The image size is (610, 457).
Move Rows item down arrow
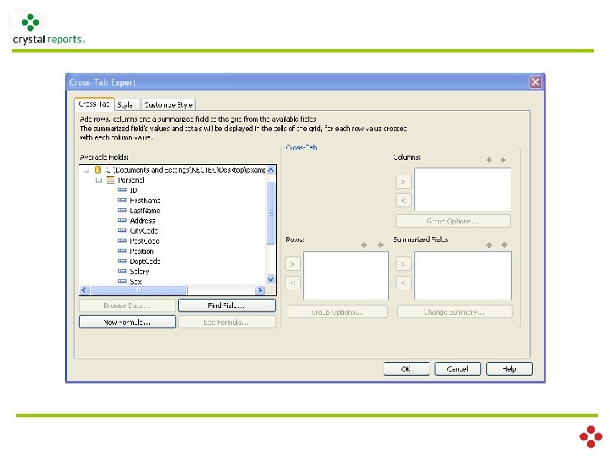click(x=380, y=245)
